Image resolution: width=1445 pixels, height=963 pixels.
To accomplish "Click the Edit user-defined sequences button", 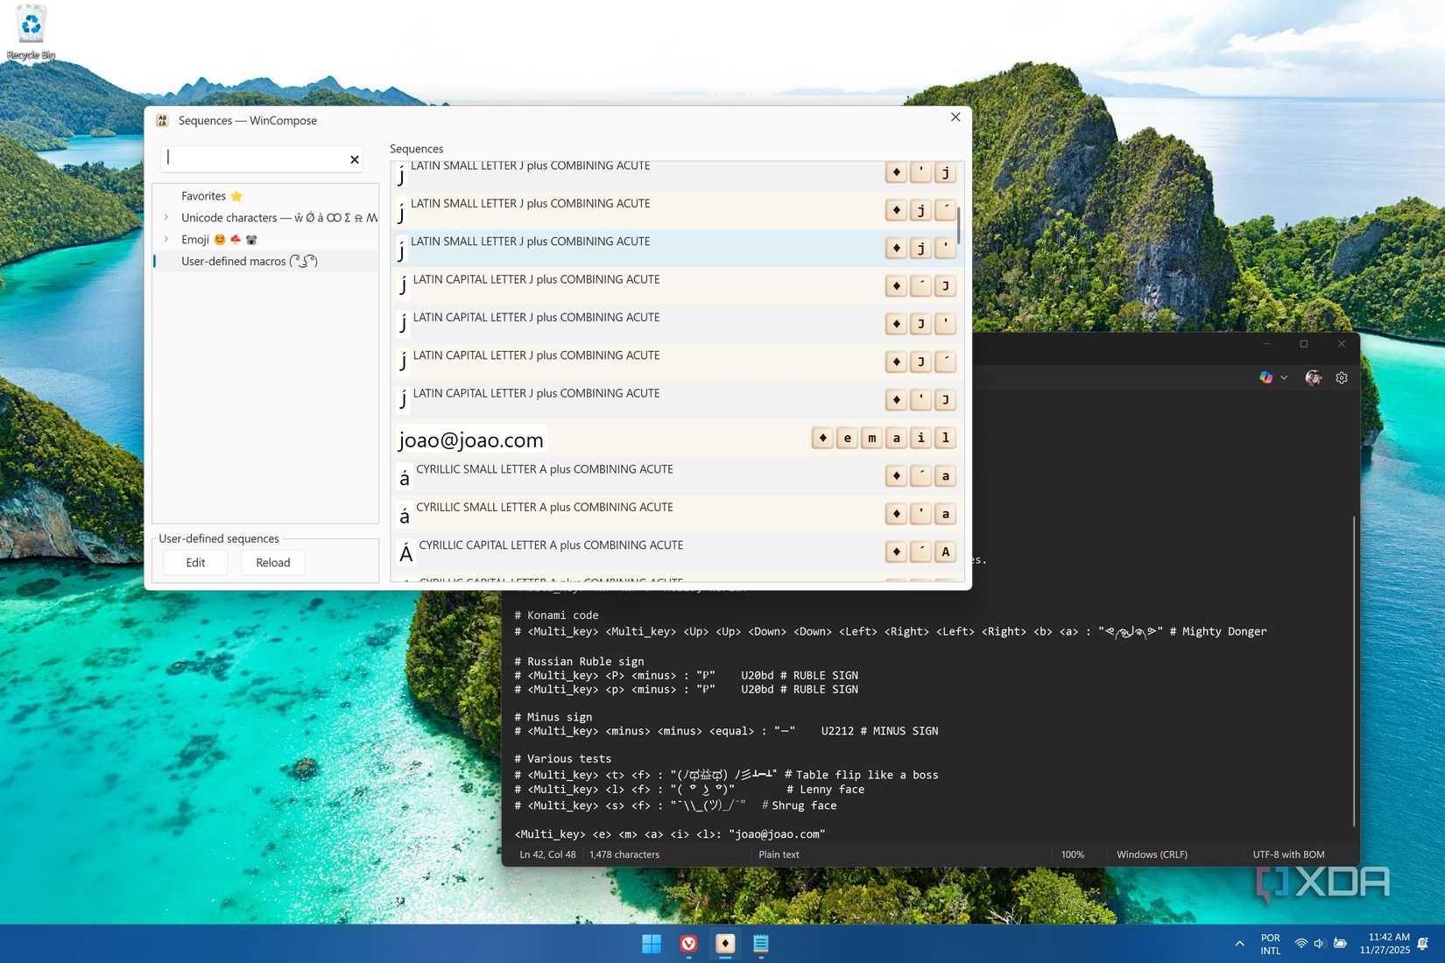I will (x=195, y=563).
